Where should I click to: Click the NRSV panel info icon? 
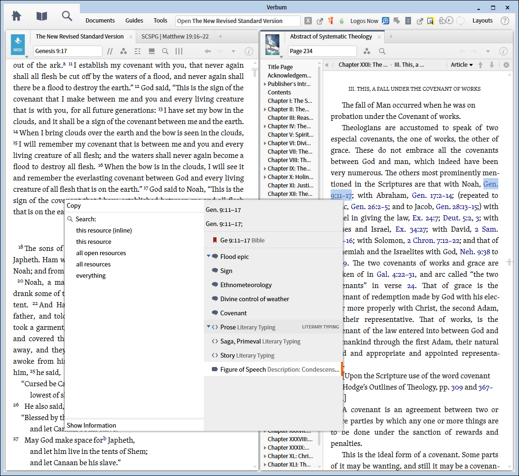click(249, 51)
